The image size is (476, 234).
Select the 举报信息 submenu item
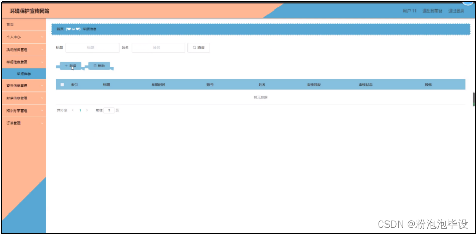(x=24, y=74)
